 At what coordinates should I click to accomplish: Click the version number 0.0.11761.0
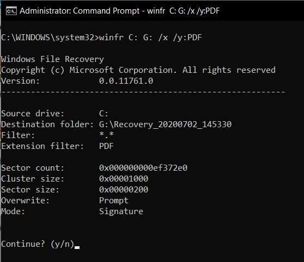tap(126, 81)
